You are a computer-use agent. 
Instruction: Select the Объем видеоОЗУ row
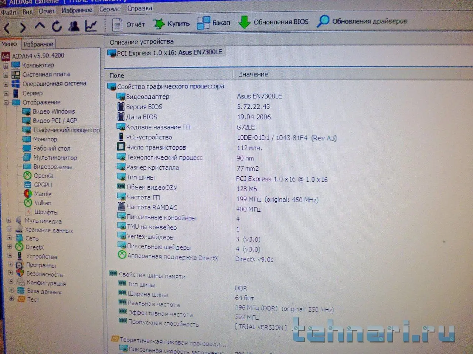[187, 188]
